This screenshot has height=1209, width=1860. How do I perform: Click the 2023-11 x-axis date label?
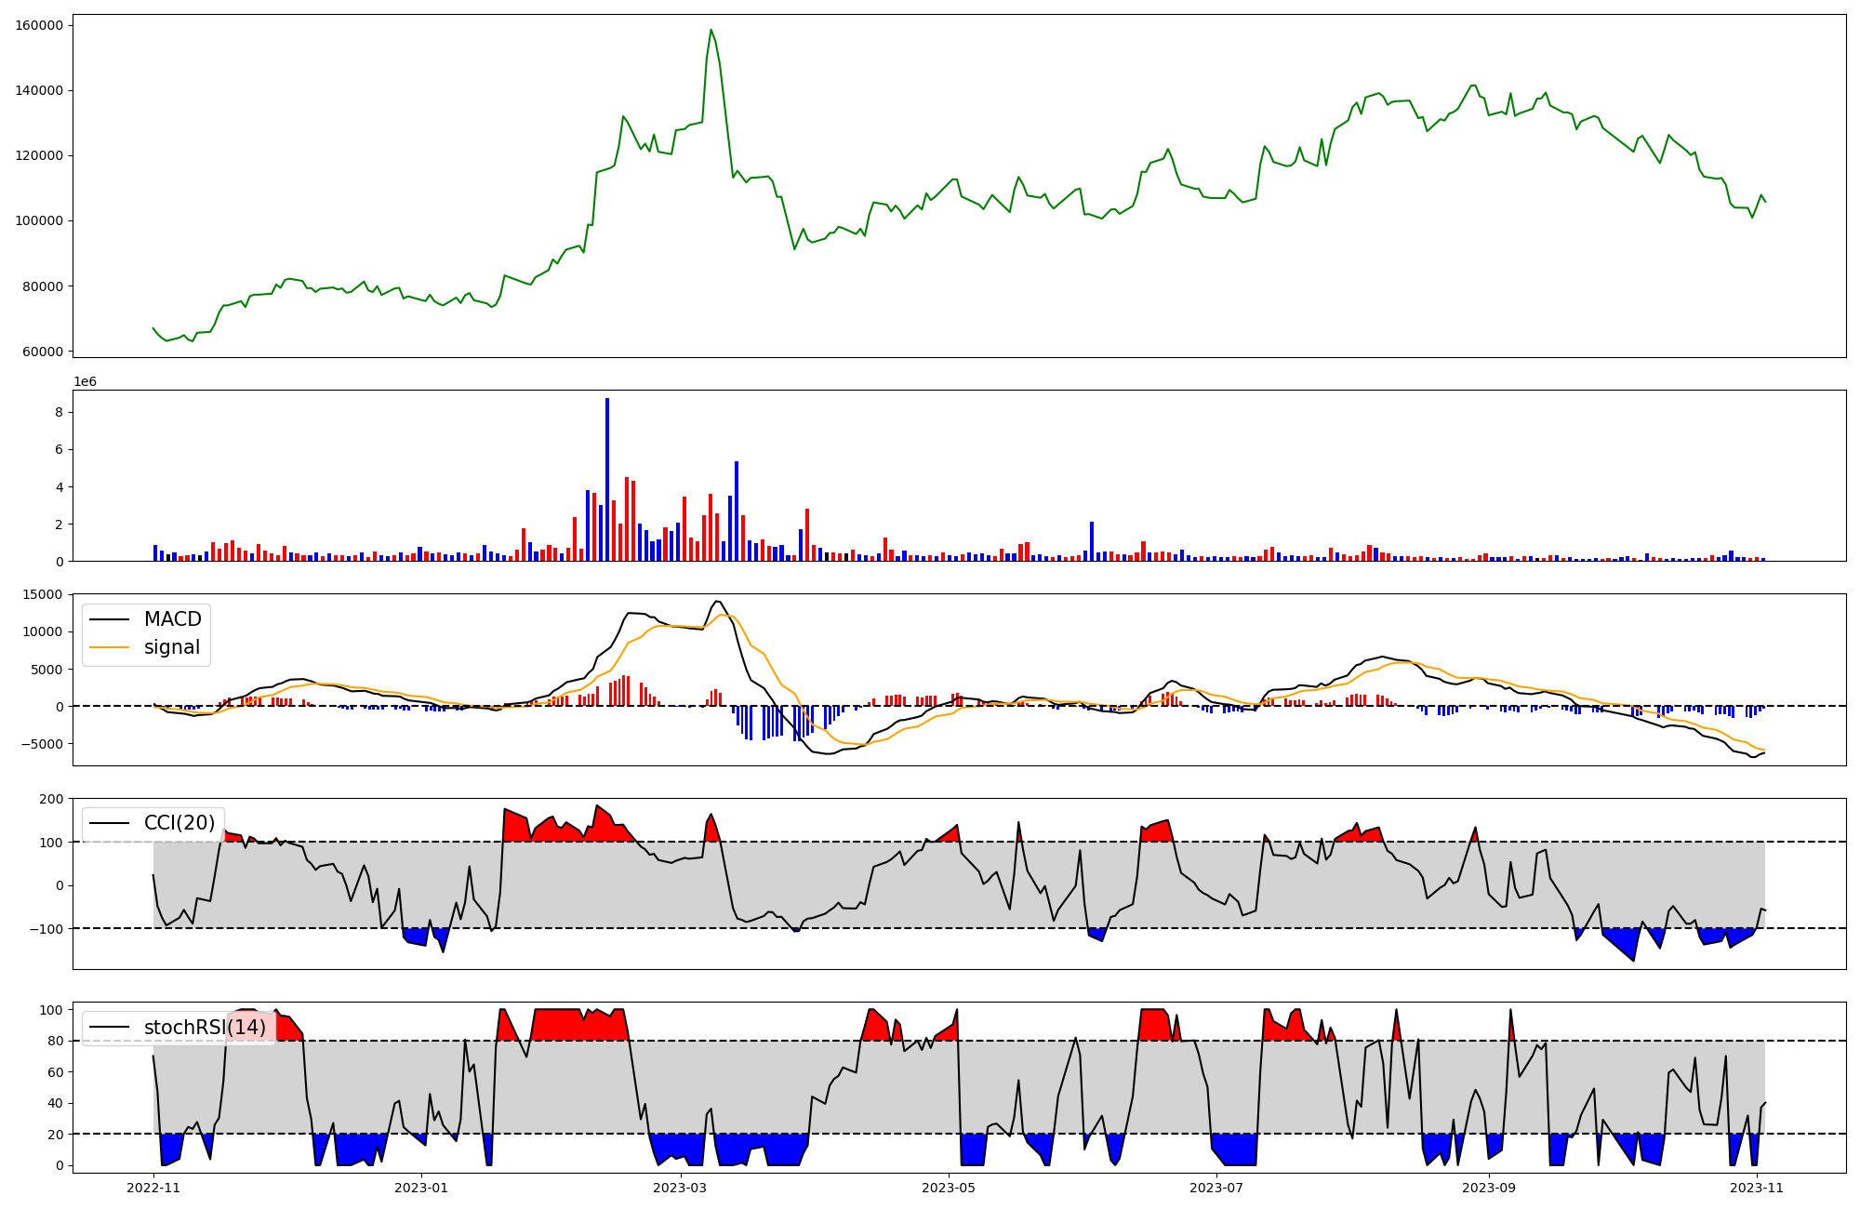(1757, 1188)
